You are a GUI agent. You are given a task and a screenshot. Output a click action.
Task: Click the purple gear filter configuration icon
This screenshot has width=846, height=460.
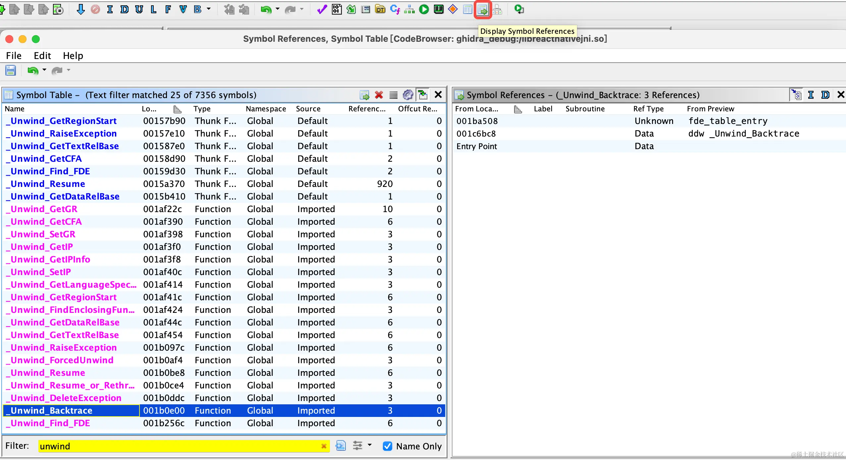point(408,95)
